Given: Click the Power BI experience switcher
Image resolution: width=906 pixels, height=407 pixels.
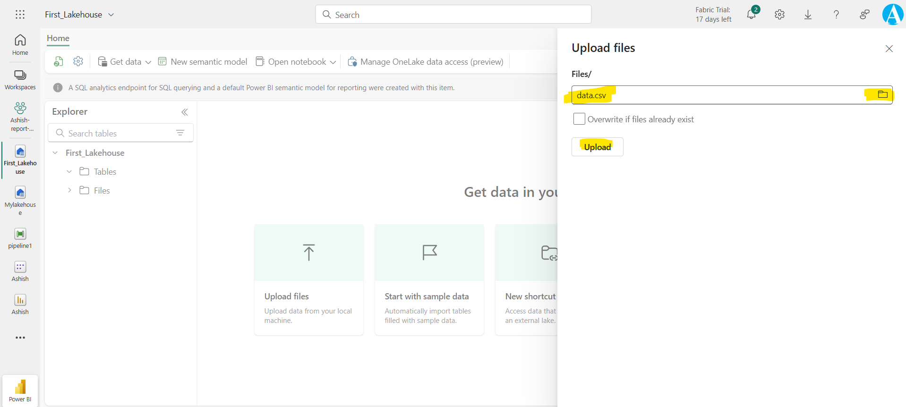Looking at the screenshot, I should point(20,391).
